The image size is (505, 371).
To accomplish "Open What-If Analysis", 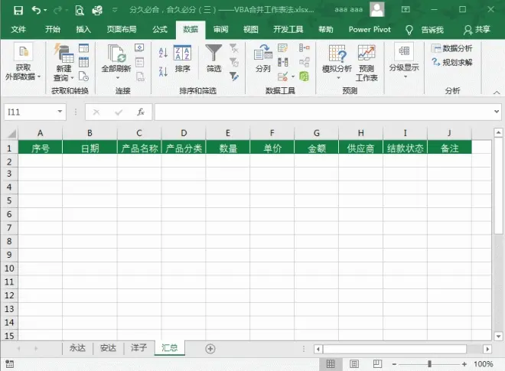I will 337,62.
